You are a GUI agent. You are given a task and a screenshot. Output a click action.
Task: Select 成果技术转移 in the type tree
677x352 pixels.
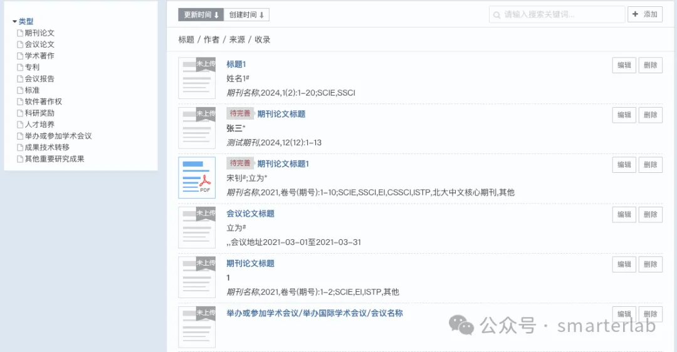click(47, 147)
